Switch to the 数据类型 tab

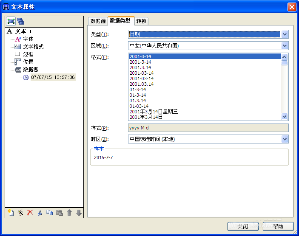click(121, 20)
